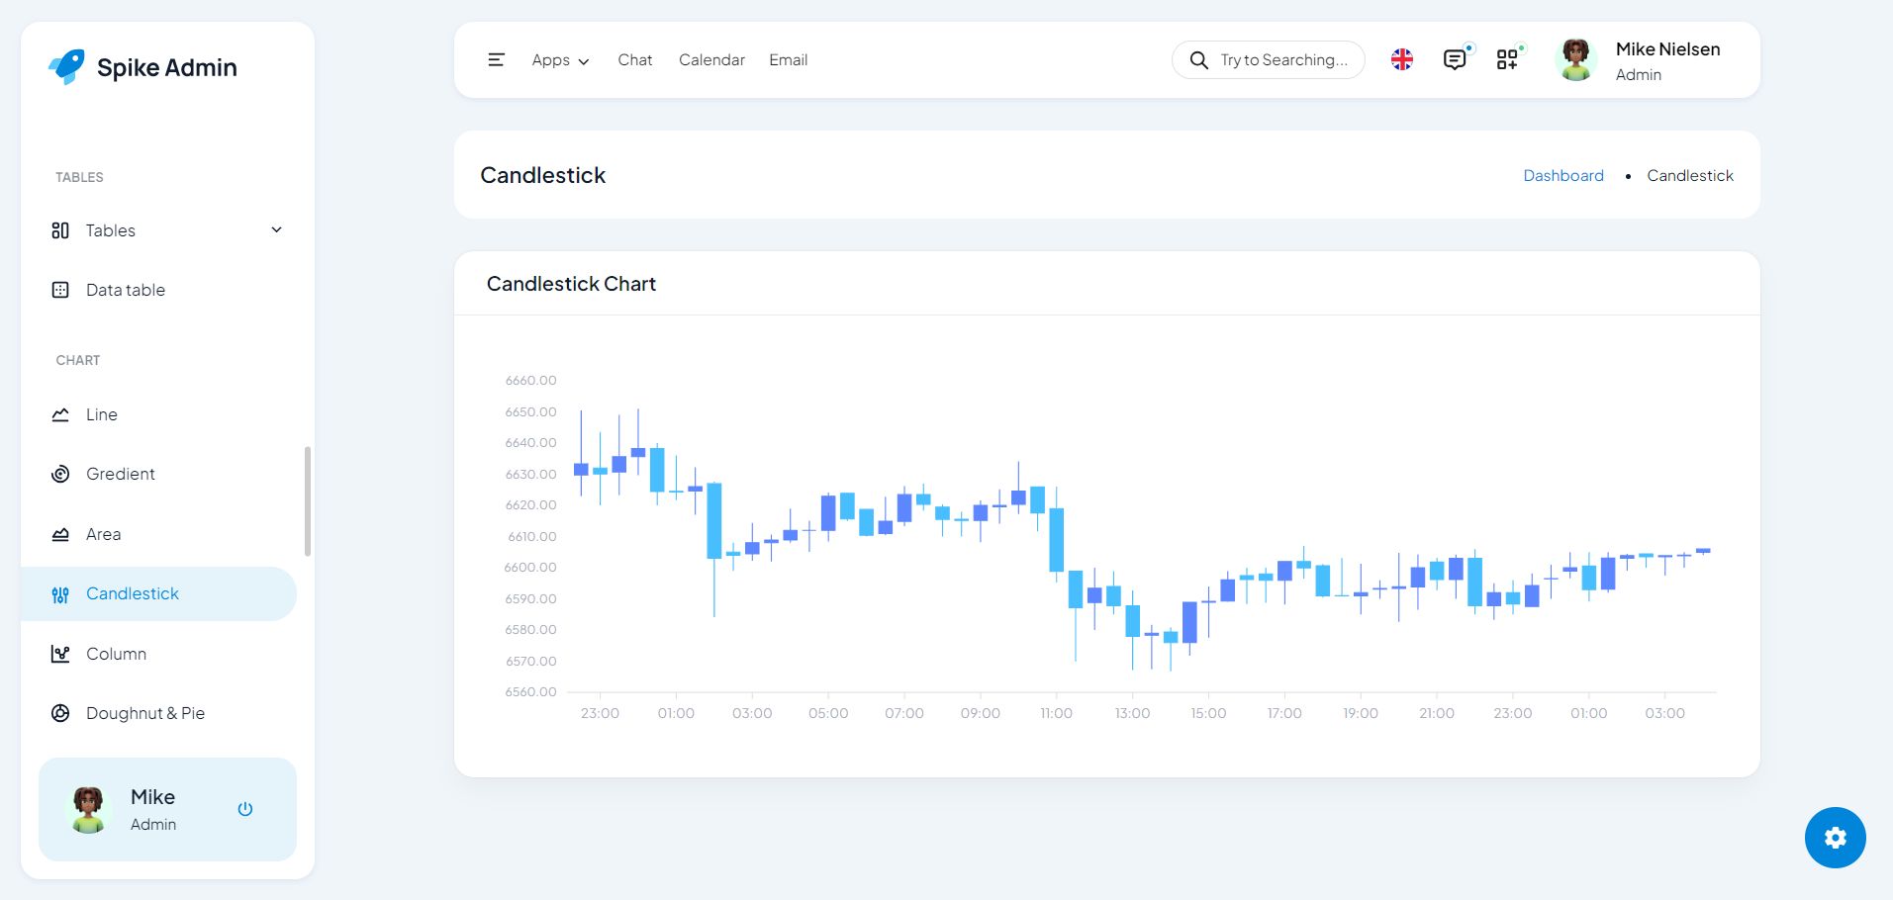
Task: Click the Spike Admin rocket logo
Action: pos(67,67)
